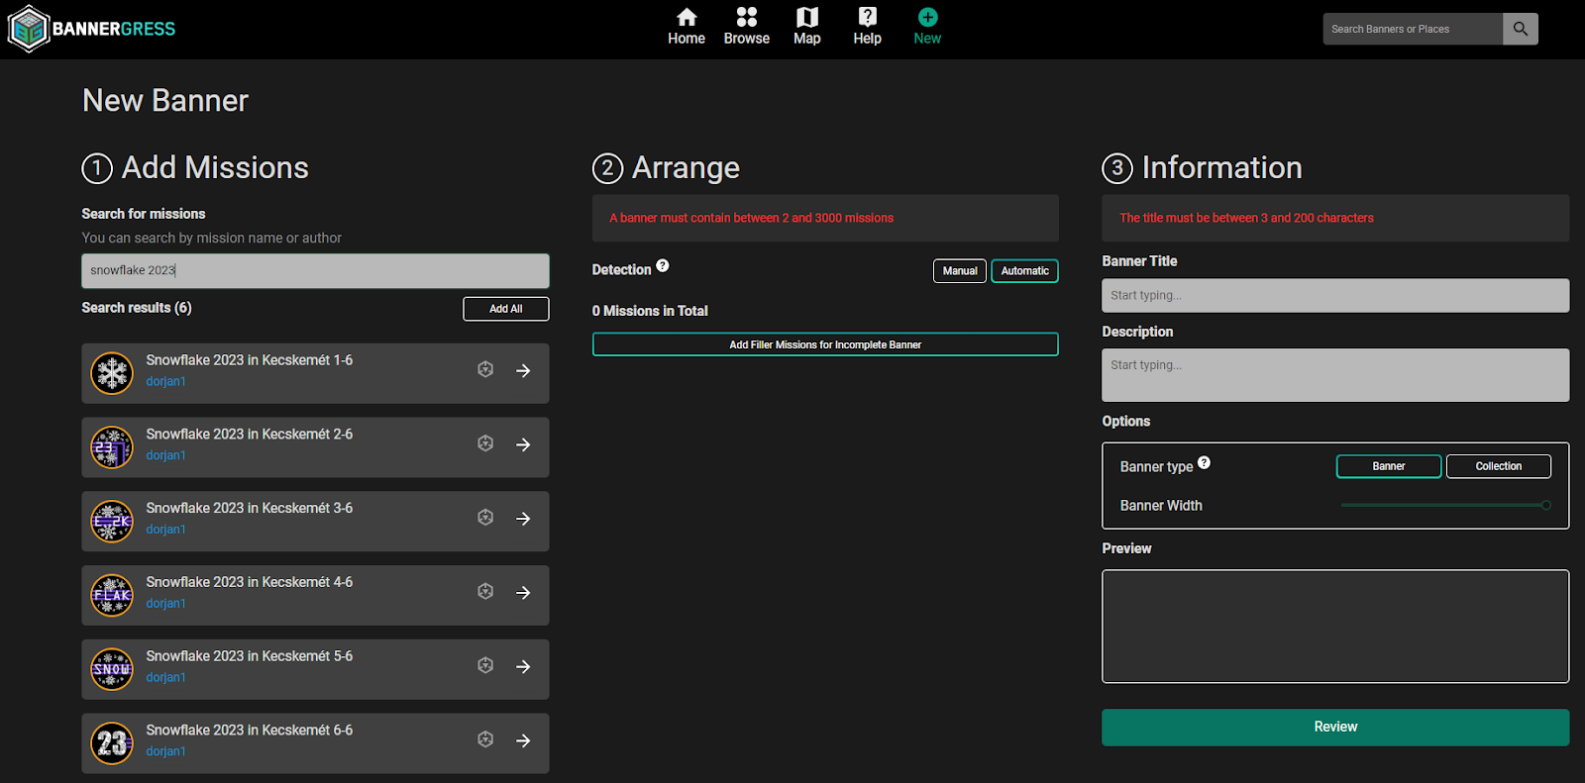Adjust the Banner Width slider
Image resolution: width=1585 pixels, height=783 pixels.
click(1544, 505)
